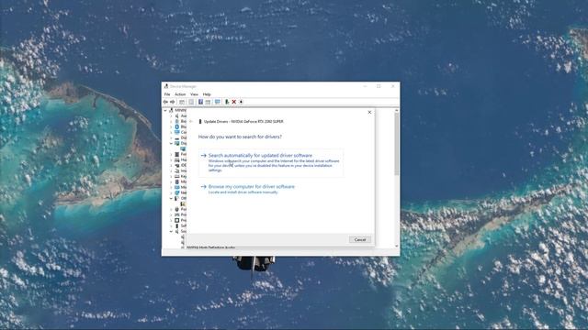
Task: Click the scan for hardware changes monitor icon
Action: point(218,102)
